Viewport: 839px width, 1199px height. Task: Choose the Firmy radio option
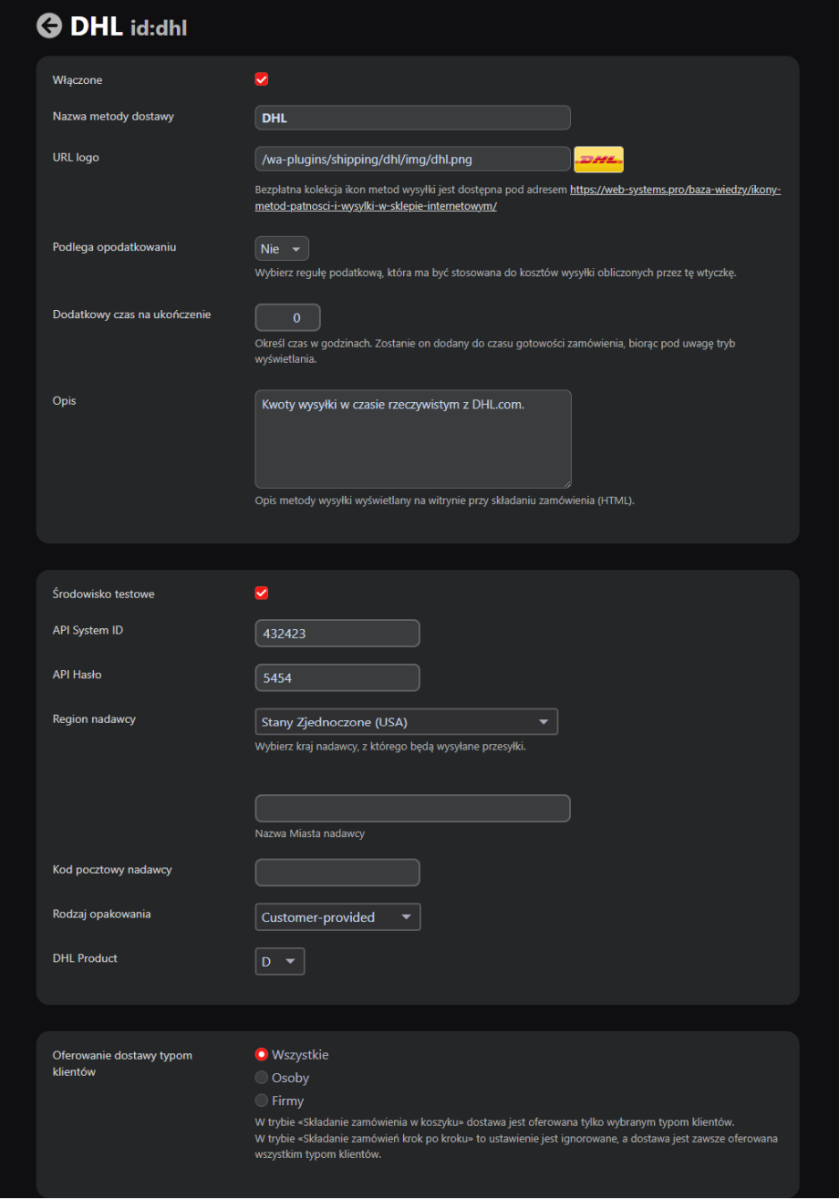point(262,1101)
